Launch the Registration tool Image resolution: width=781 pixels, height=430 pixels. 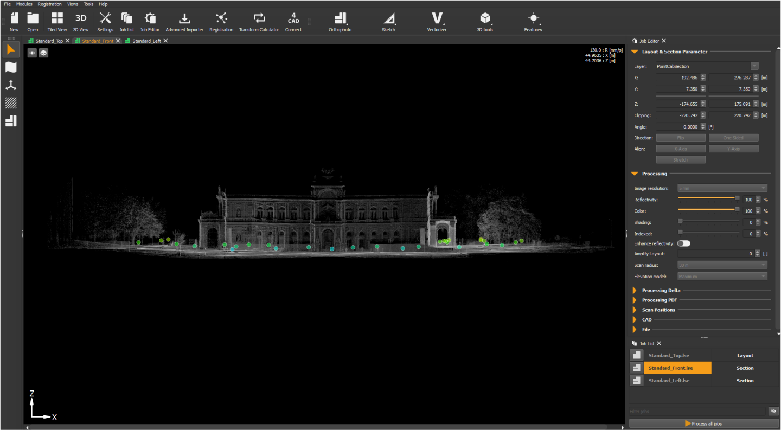coord(221,22)
